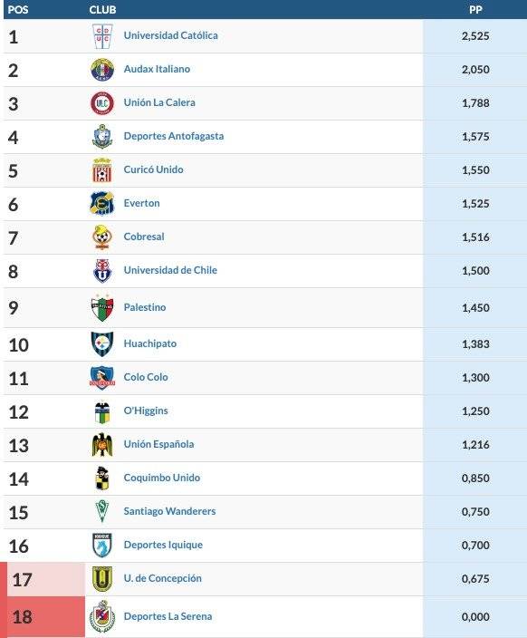
Task: Sort by the PP column header
Action: (475, 9)
